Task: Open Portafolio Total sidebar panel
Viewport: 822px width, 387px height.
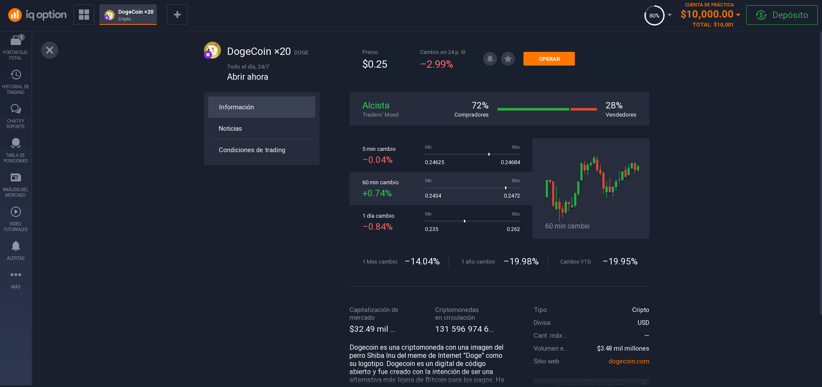Action: click(x=15, y=48)
